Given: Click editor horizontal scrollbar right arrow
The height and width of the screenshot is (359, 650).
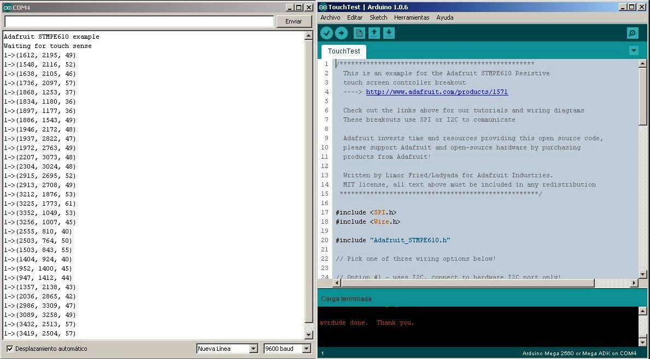Looking at the screenshot, I should tap(634, 283).
